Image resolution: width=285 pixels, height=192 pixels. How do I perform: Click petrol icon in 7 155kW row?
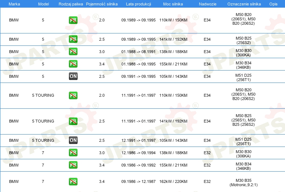(x=73, y=165)
